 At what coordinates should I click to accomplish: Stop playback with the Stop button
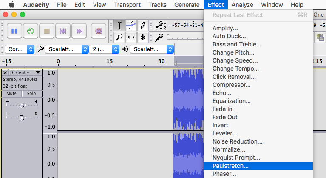(47, 31)
